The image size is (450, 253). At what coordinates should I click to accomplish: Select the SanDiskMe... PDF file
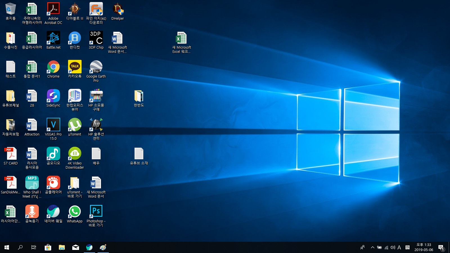[x=11, y=185]
